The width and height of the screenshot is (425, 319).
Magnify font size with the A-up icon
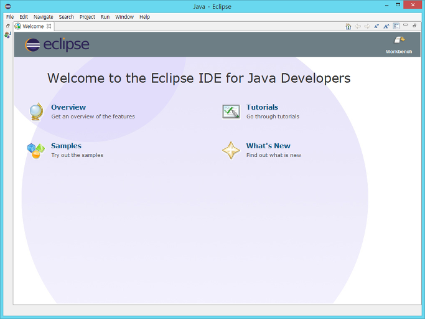[386, 26]
